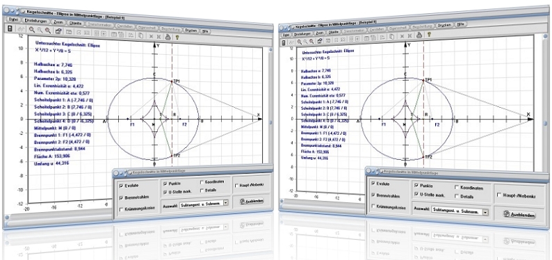Enable Koordinaten checkbox in right dialog
This screenshot has width=552, height=260.
pyautogui.click(x=457, y=188)
